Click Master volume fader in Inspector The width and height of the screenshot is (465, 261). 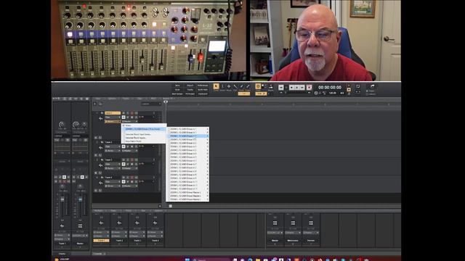(80, 200)
